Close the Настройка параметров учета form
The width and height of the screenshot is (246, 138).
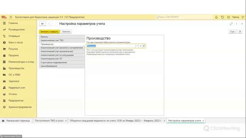(242, 24)
